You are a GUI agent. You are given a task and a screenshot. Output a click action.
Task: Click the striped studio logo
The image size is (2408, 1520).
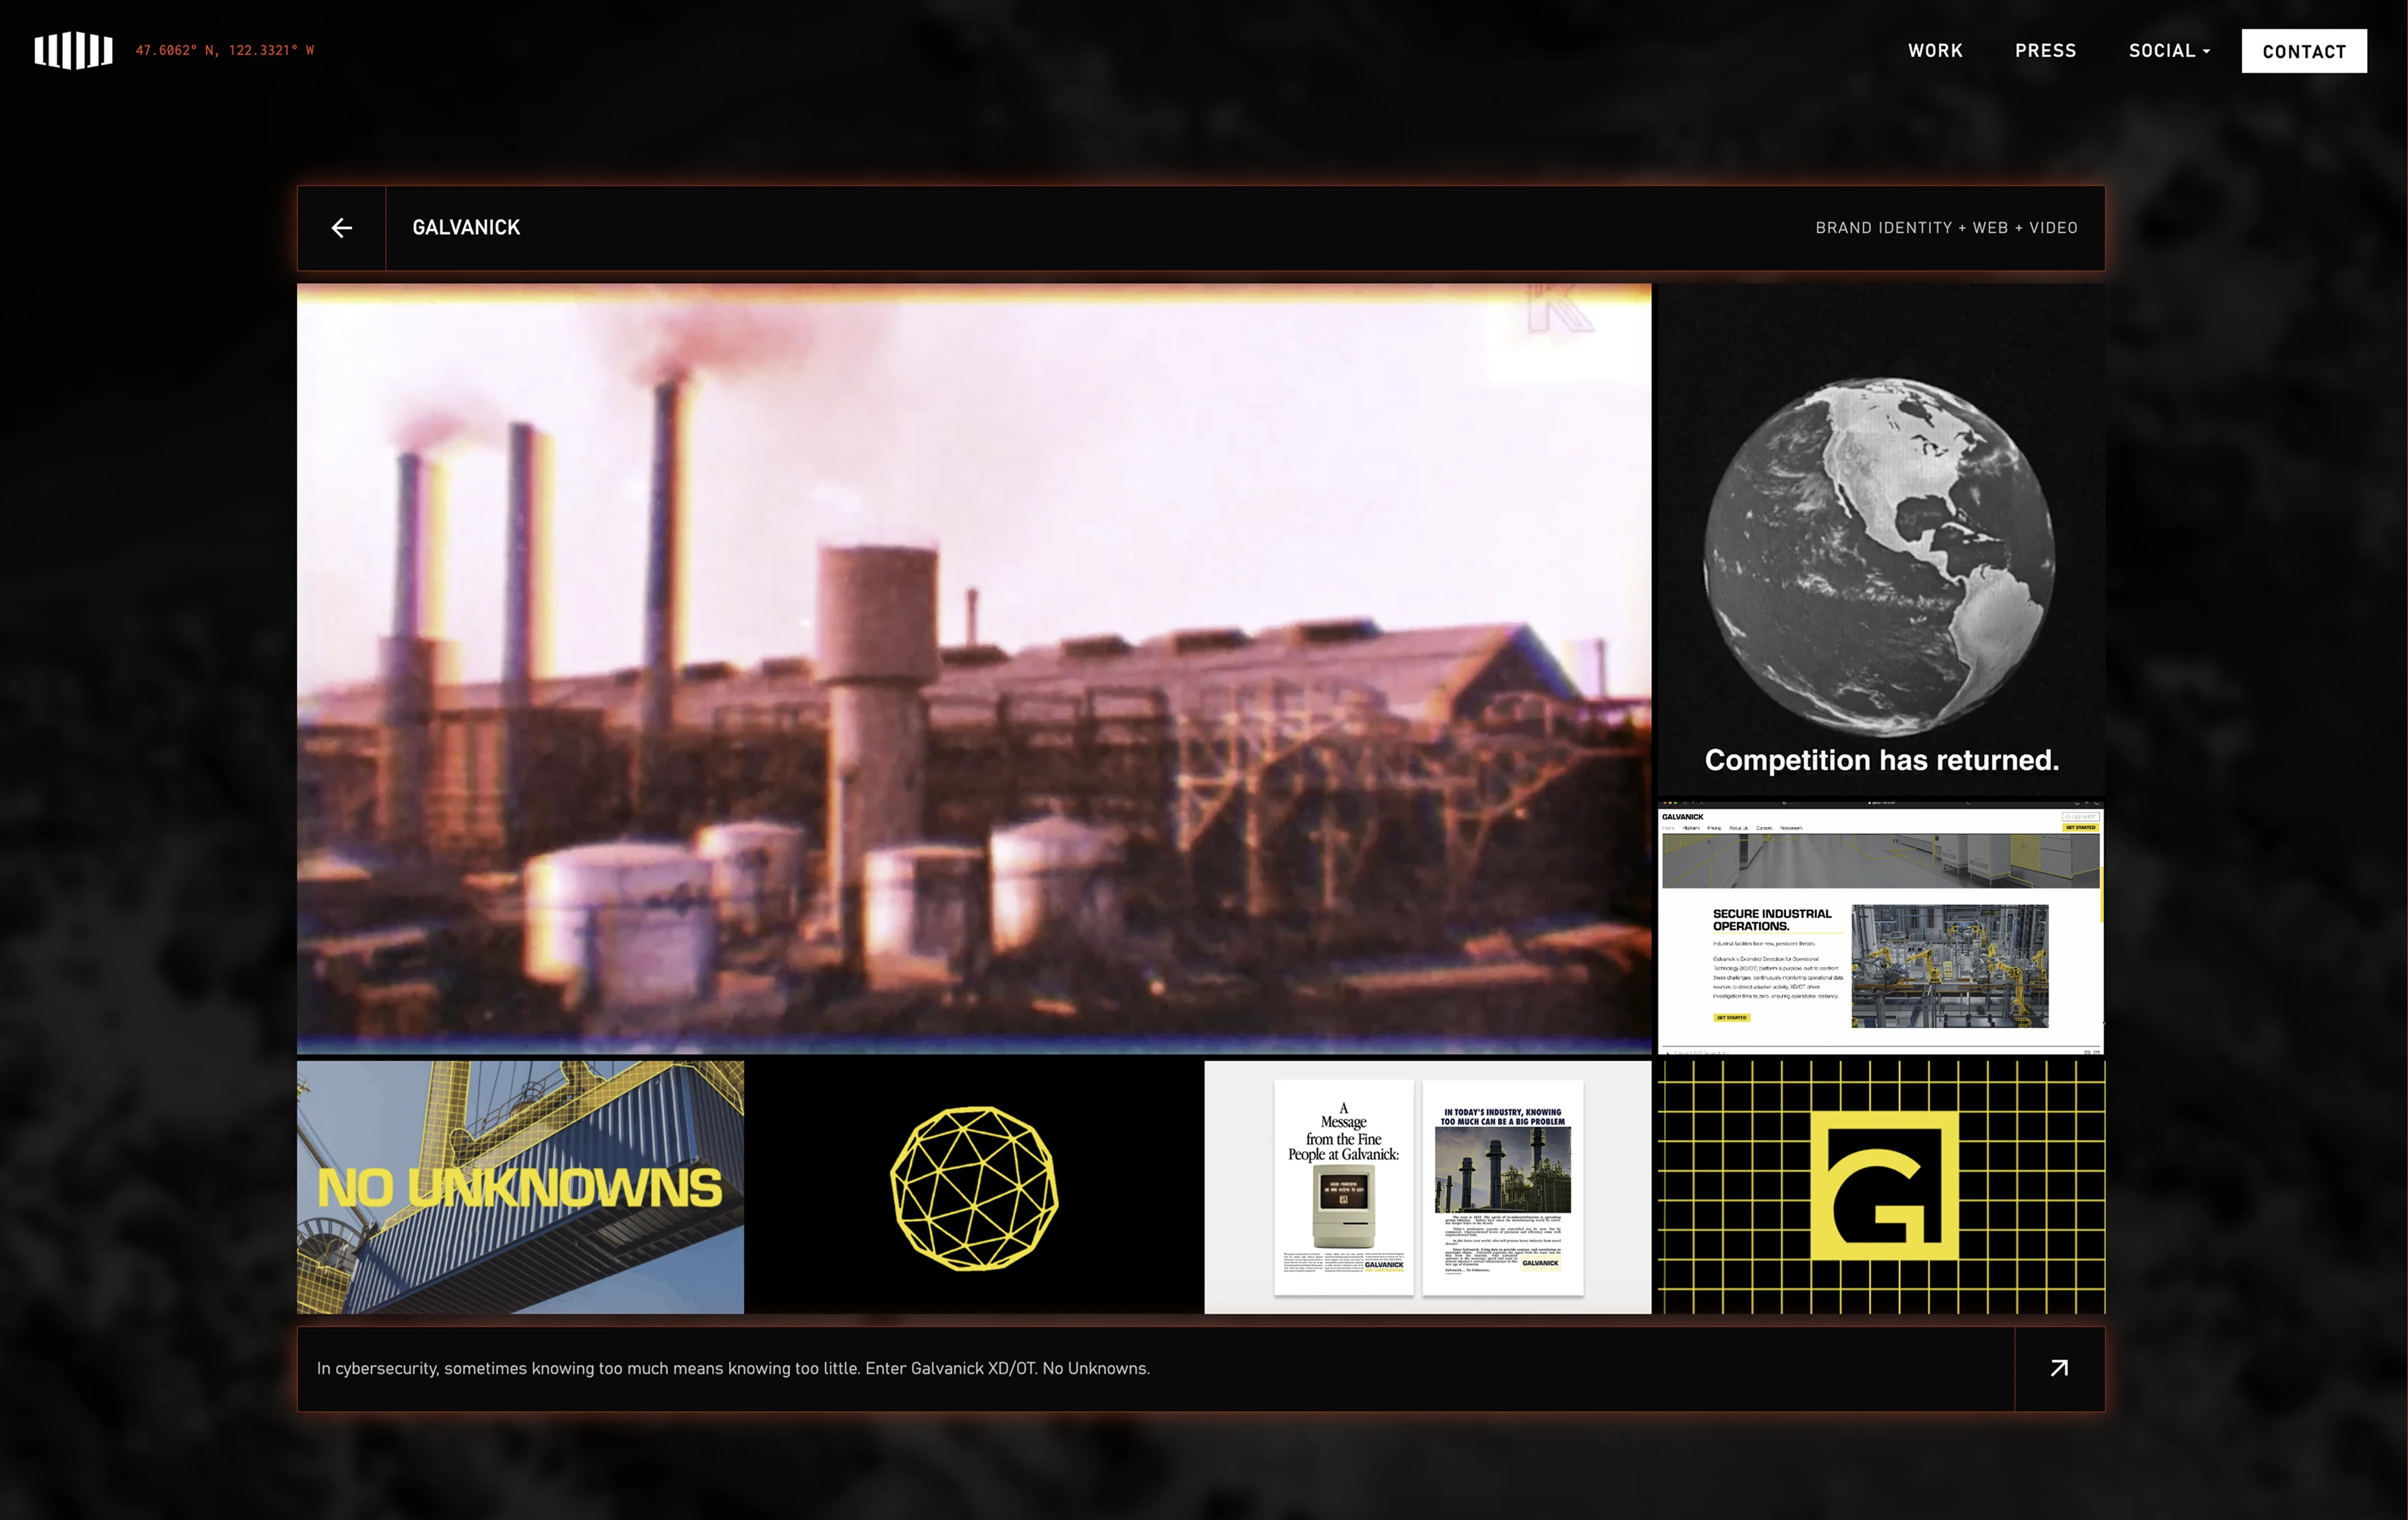point(73,50)
